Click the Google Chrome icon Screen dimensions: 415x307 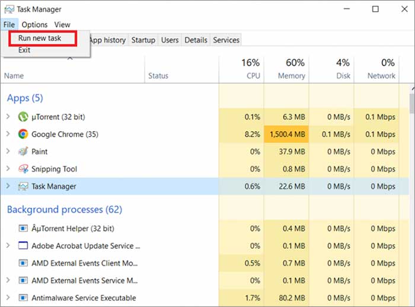click(23, 134)
